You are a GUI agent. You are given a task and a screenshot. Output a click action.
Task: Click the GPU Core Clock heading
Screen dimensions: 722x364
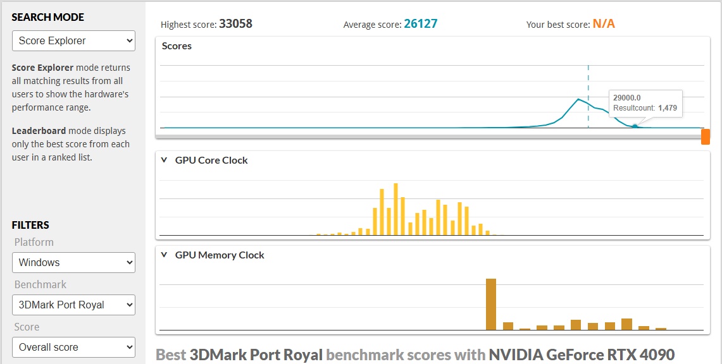(211, 161)
